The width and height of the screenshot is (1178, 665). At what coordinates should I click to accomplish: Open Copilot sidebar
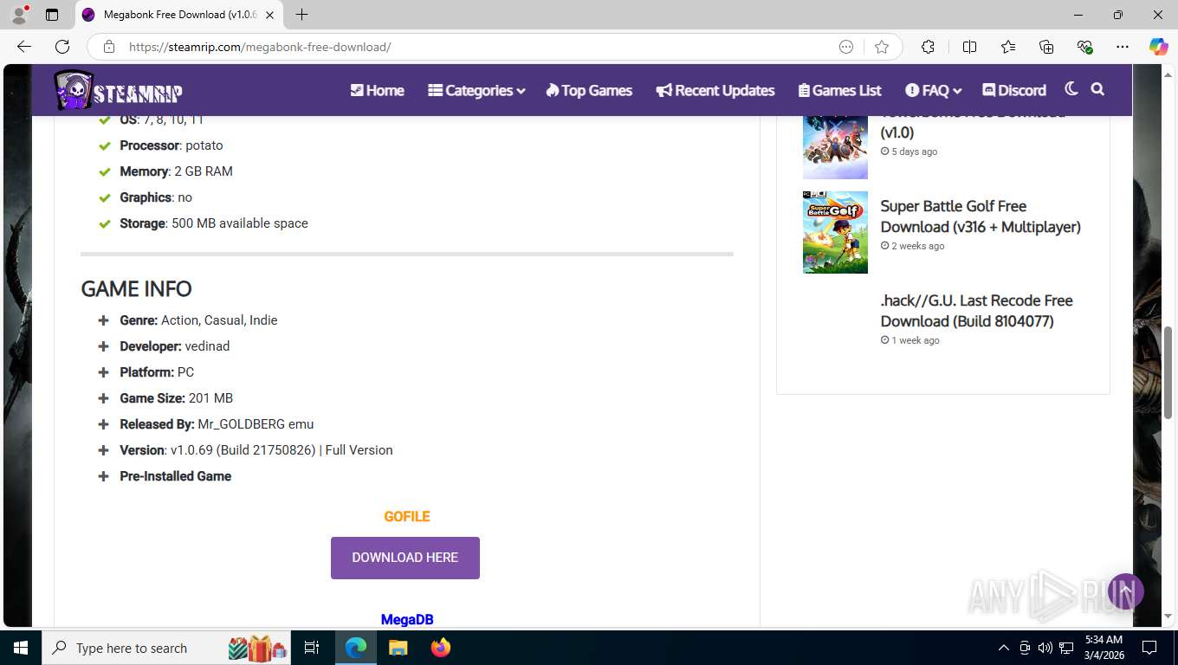(1158, 47)
